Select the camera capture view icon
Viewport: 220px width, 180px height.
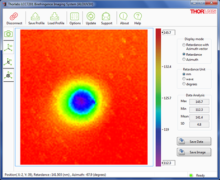pyautogui.click(x=8, y=34)
